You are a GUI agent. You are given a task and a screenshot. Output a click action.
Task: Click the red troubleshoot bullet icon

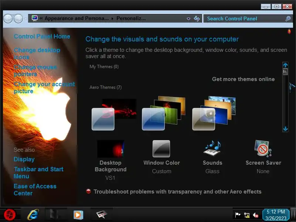click(x=88, y=191)
